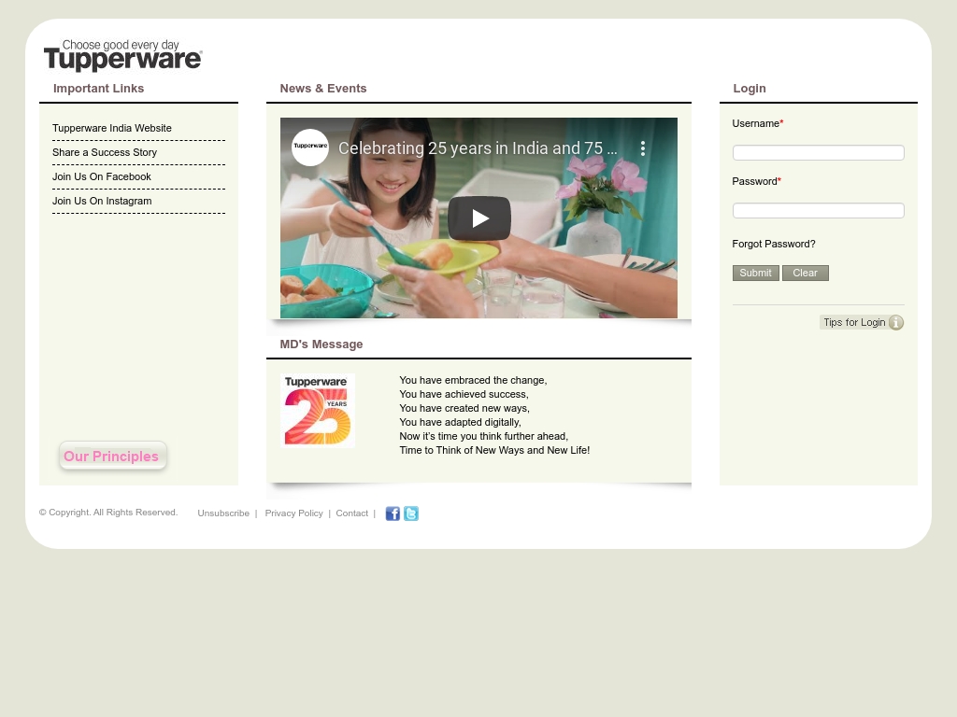Click the video title Celebrating 25 years in India
This screenshot has width=957, height=717.
pos(478,148)
